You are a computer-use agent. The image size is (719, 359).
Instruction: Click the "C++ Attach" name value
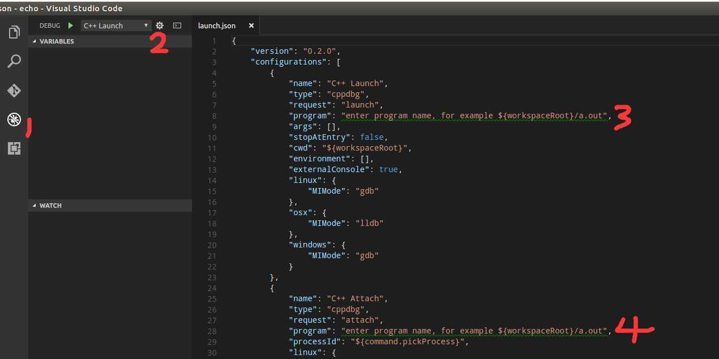click(355, 298)
